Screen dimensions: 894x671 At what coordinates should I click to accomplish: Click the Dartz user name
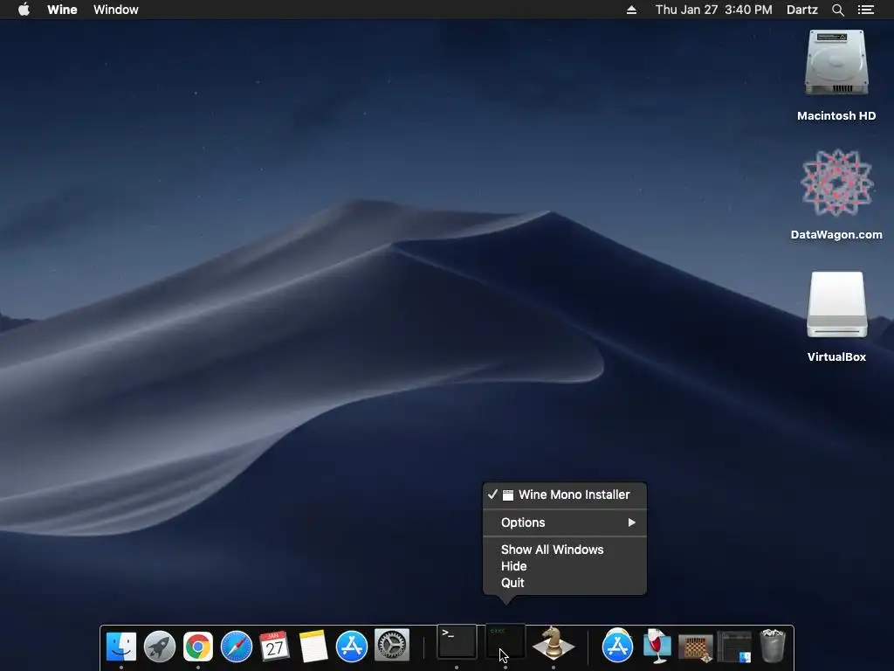point(801,10)
